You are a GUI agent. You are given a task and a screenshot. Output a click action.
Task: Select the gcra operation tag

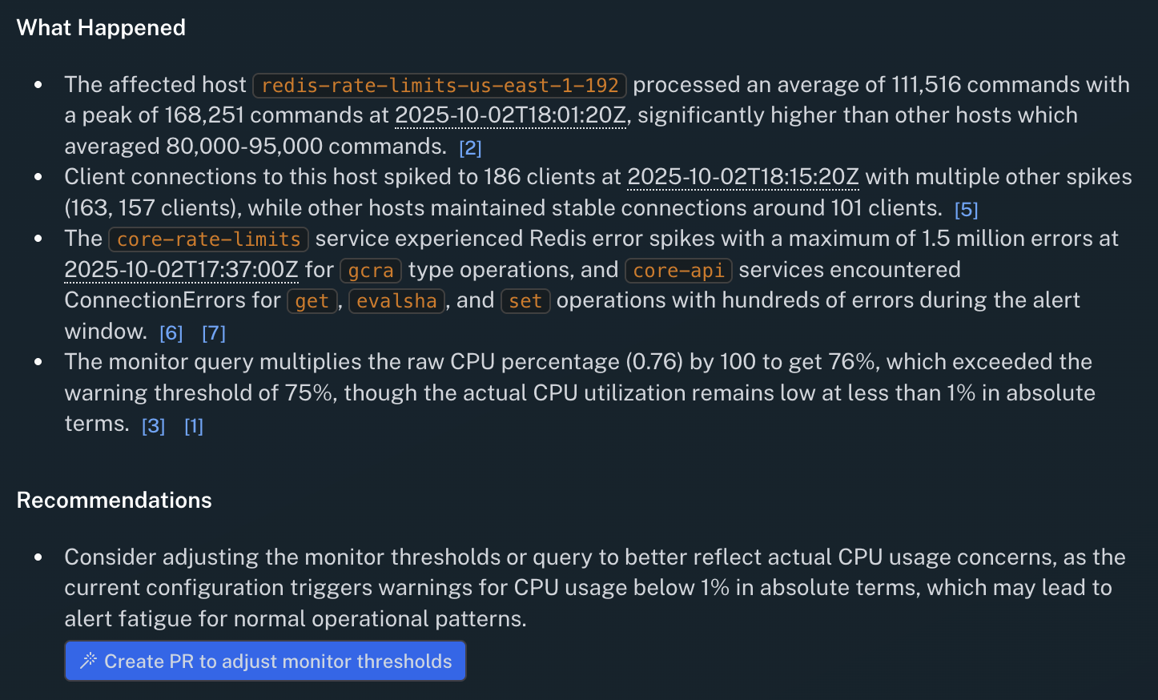click(x=371, y=271)
